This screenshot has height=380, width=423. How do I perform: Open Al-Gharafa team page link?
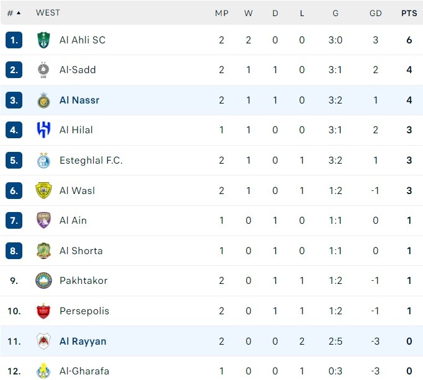click(x=84, y=371)
